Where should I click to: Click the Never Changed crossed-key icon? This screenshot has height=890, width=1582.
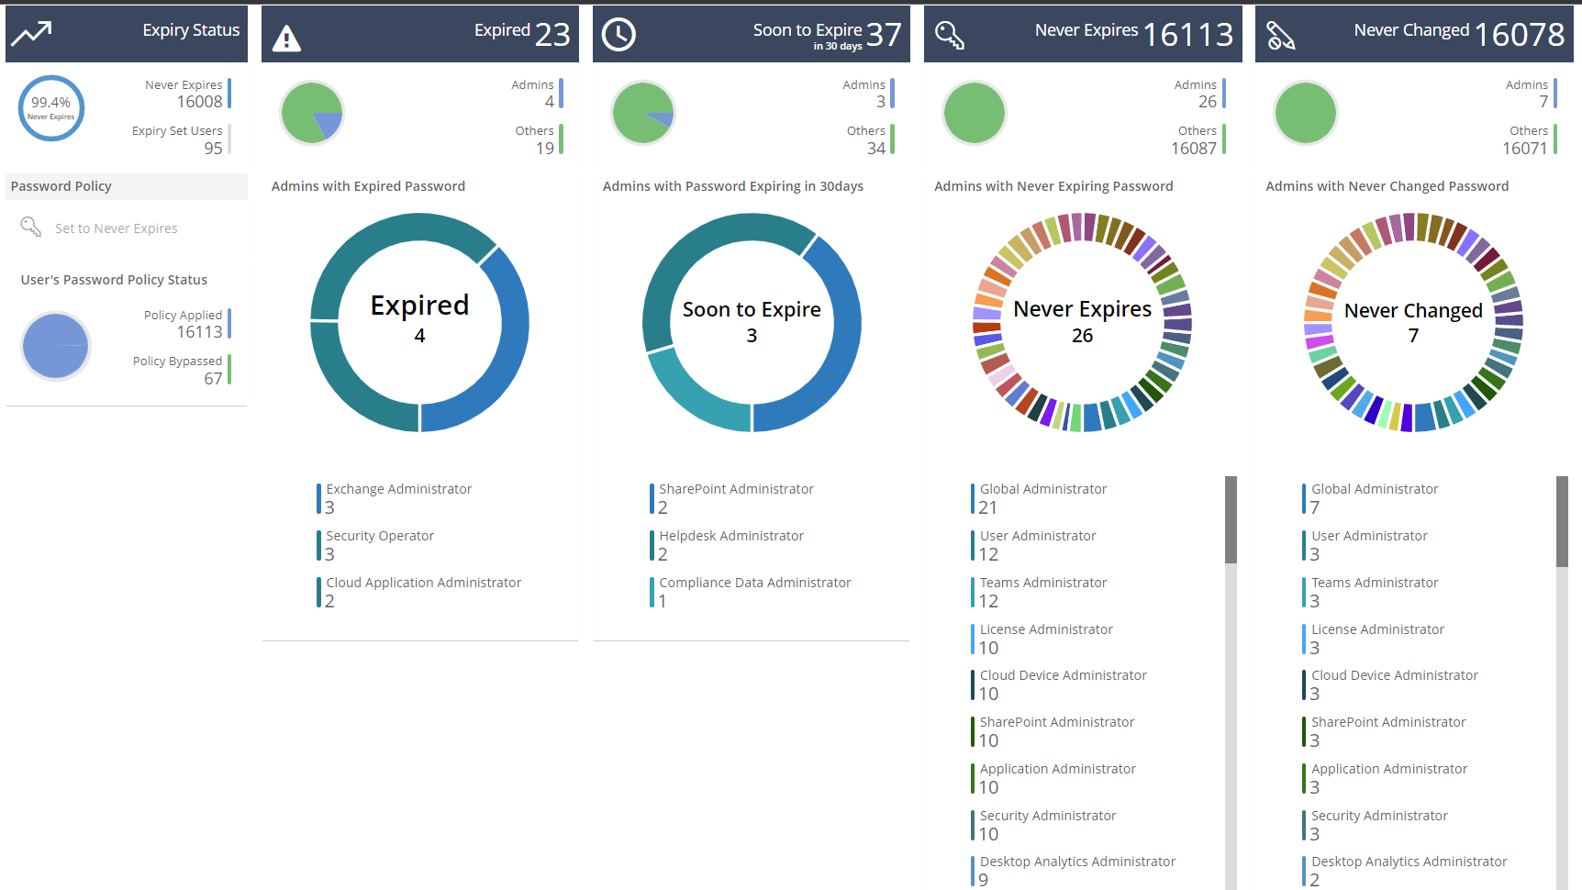coord(1280,36)
